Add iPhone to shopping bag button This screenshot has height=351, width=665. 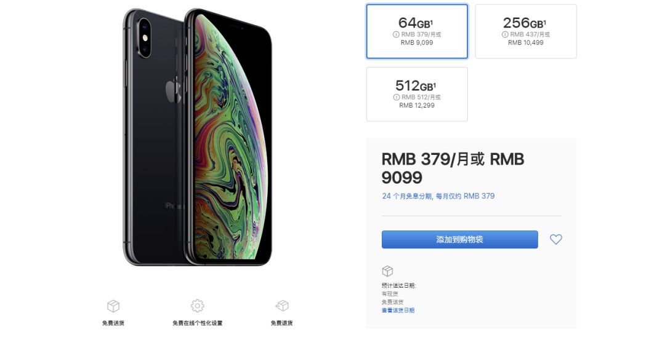pos(460,239)
